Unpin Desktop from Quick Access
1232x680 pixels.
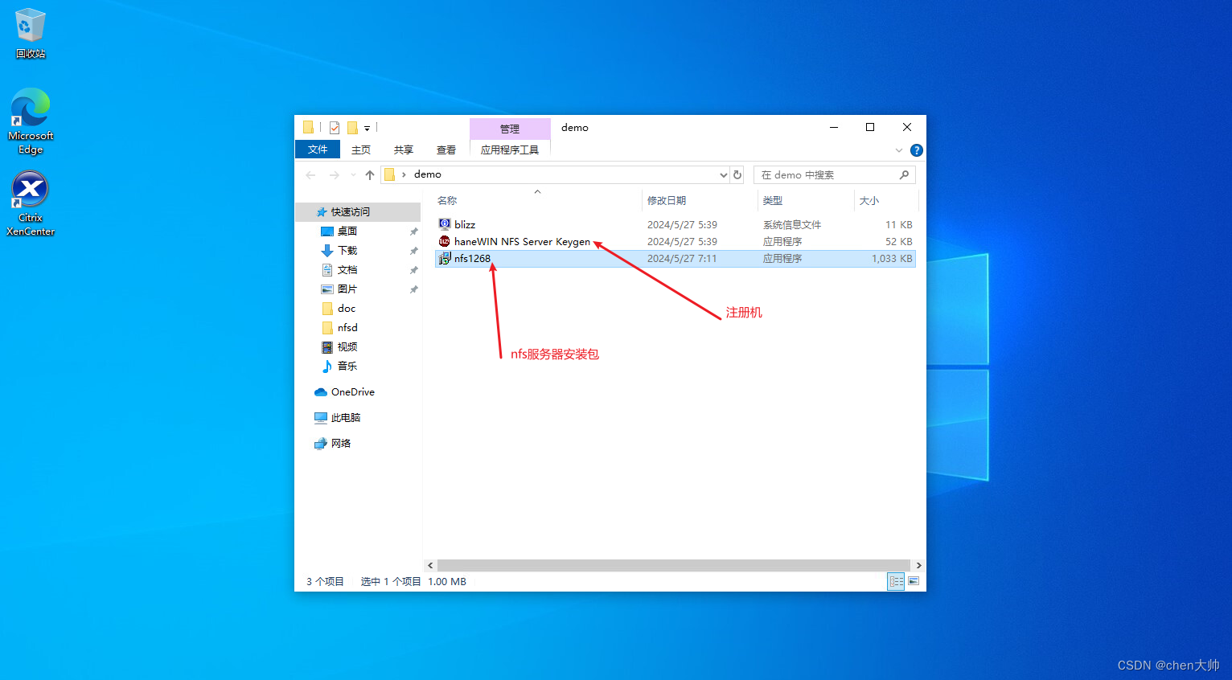pos(414,231)
